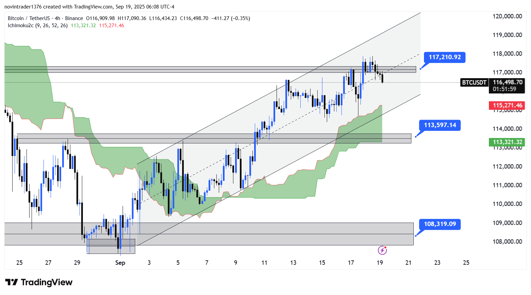531x295 pixels.
Task: Click the Sep label on time axis
Action: coord(120,263)
